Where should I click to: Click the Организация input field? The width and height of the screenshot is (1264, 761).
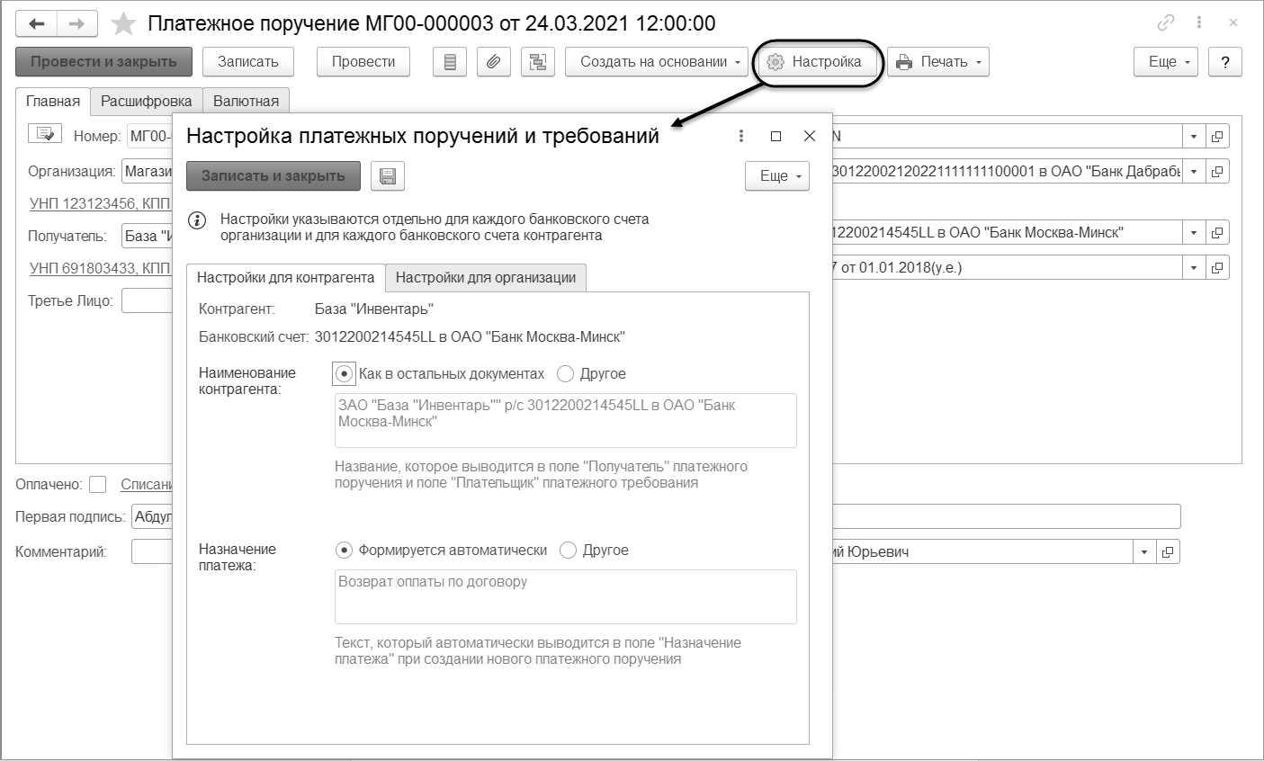[x=147, y=171]
